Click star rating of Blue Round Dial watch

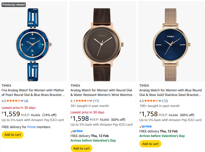pyautogui.click(x=151, y=101)
